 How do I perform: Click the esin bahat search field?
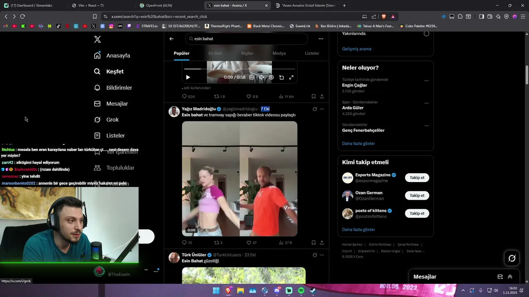tap(246, 39)
